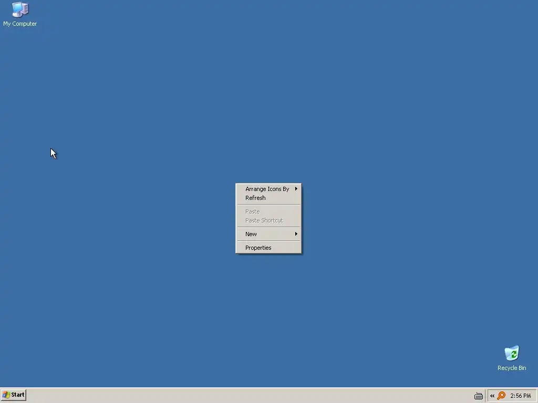Expand hidden tray icons with the chevron
This screenshot has height=403, width=538.
click(492, 396)
